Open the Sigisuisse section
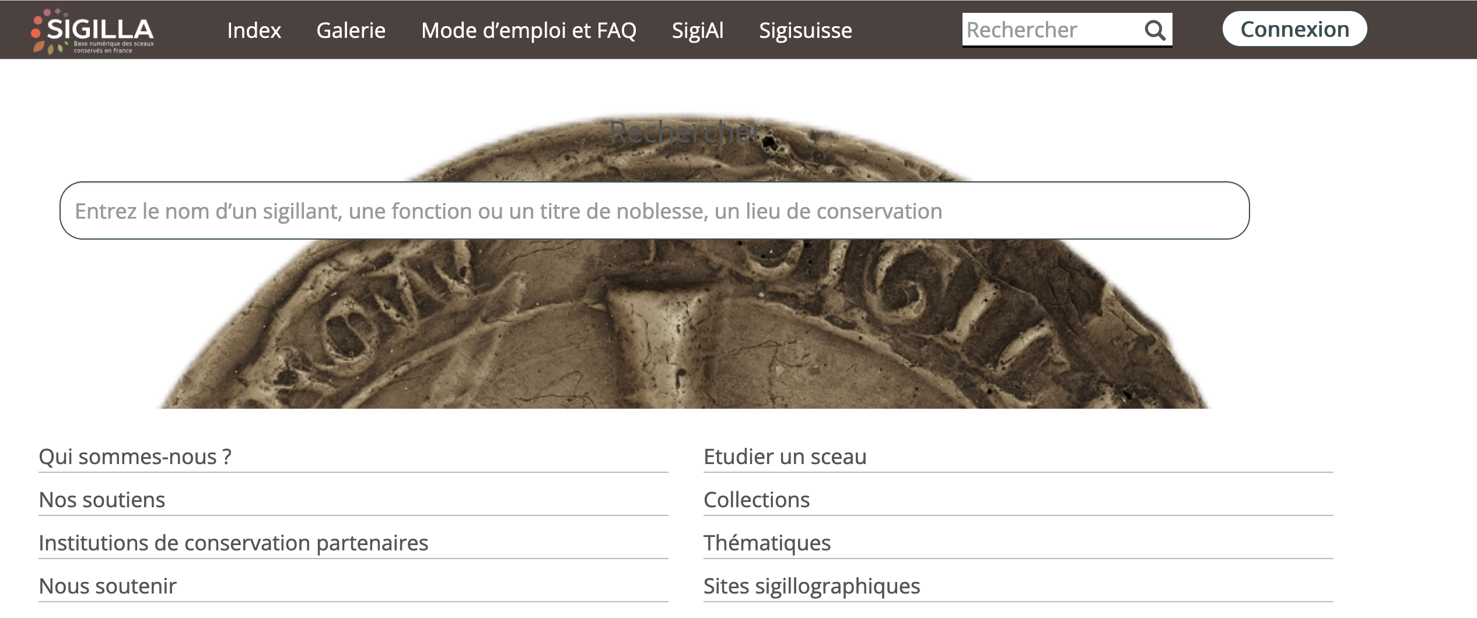The image size is (1477, 618). [805, 30]
